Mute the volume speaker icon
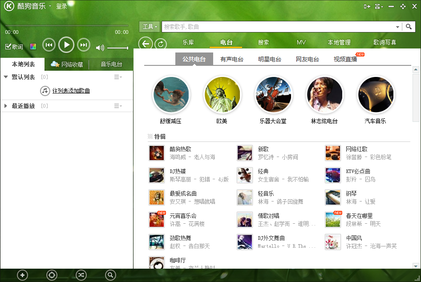421x282 pixels. click(100, 48)
